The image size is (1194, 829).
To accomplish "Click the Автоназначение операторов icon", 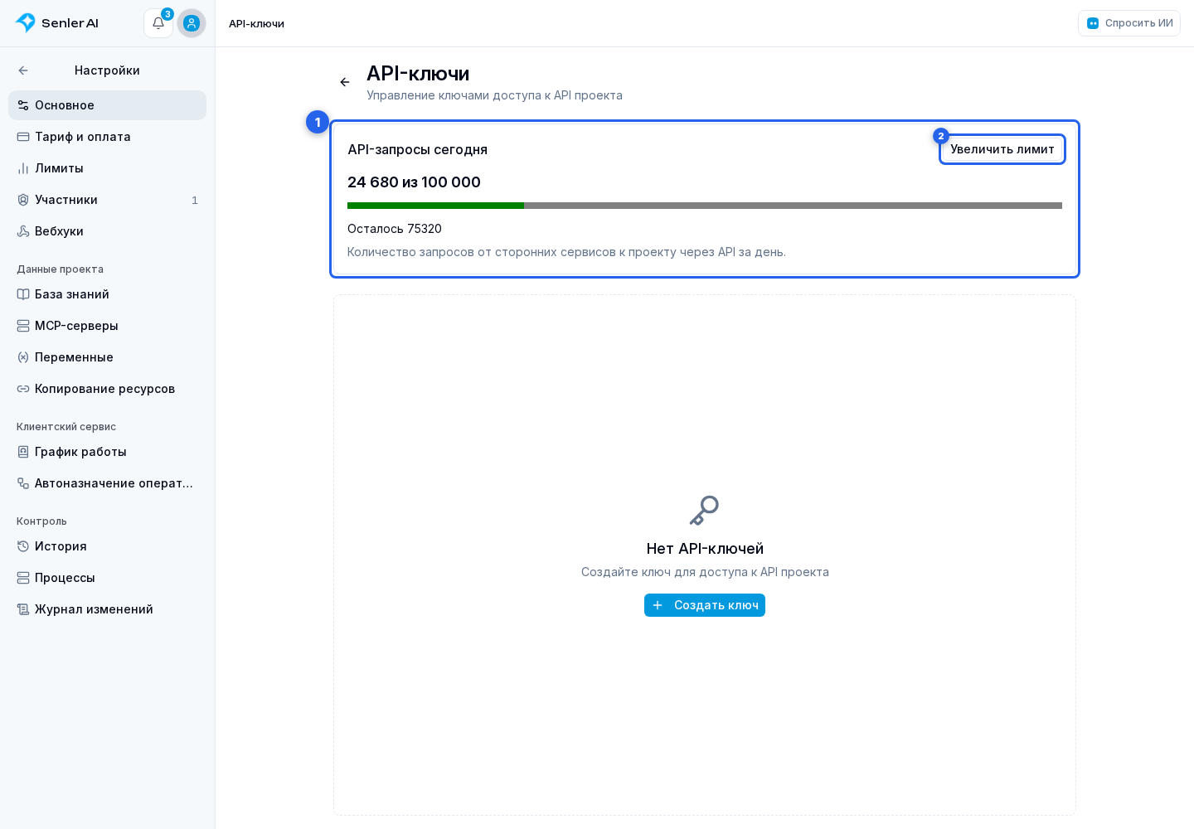I will tap(23, 483).
